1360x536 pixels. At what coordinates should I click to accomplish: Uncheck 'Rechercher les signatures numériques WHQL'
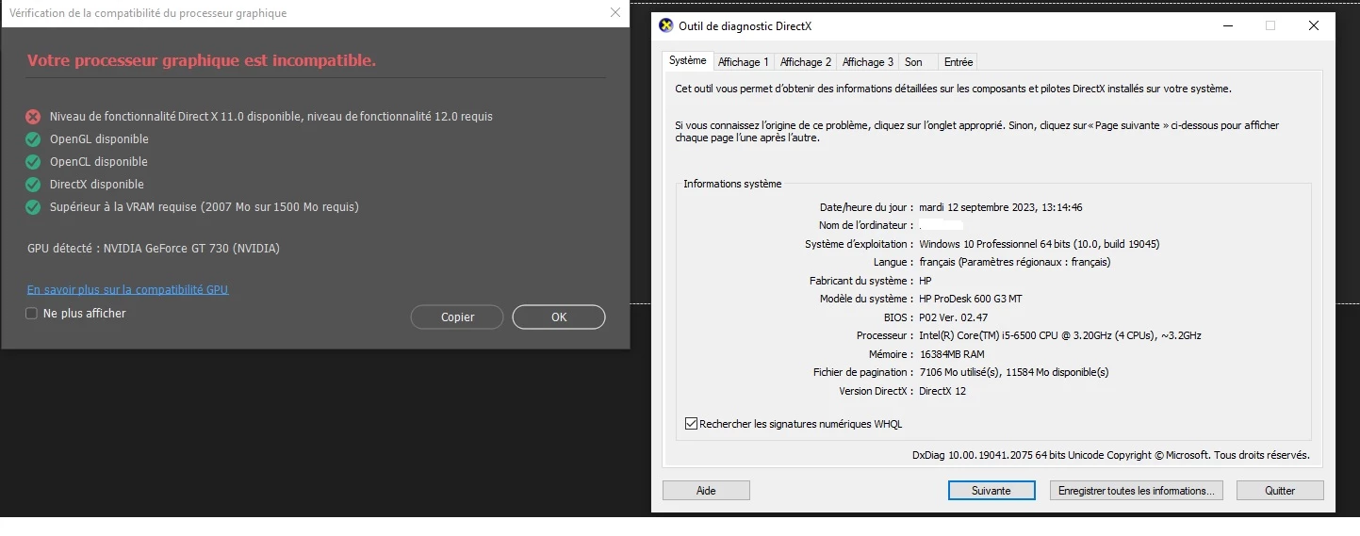coord(691,424)
